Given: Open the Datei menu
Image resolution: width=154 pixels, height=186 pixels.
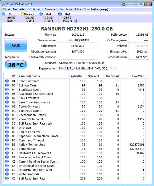Looking at the screenshot, I should pyautogui.click(x=6, y=9).
